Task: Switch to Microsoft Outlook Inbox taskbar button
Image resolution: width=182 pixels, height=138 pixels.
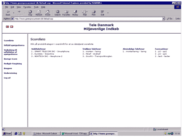Action: pos(46,134)
